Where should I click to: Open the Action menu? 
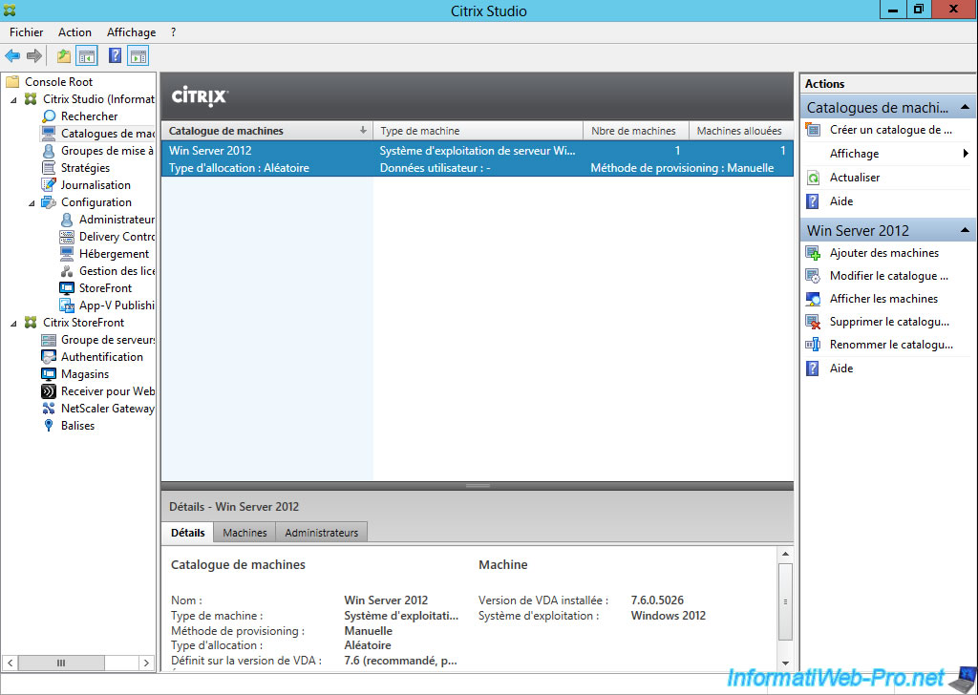pos(74,32)
